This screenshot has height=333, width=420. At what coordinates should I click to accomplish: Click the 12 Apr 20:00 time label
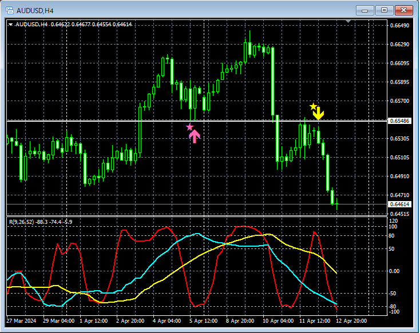click(351, 320)
